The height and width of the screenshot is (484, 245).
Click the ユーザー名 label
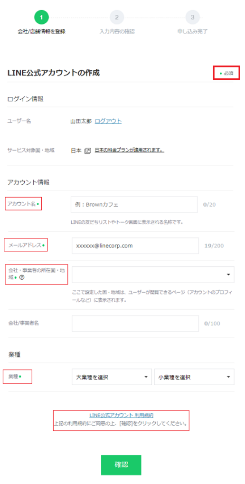point(19,121)
